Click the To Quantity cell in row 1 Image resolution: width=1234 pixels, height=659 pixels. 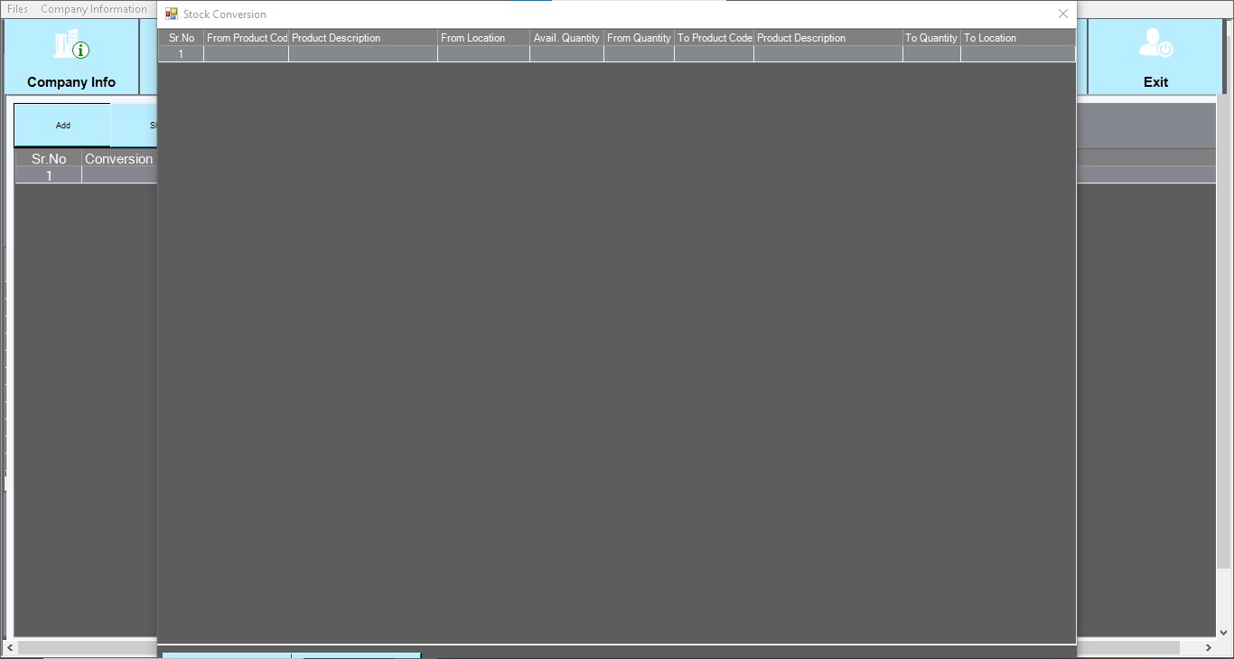pyautogui.click(x=931, y=54)
